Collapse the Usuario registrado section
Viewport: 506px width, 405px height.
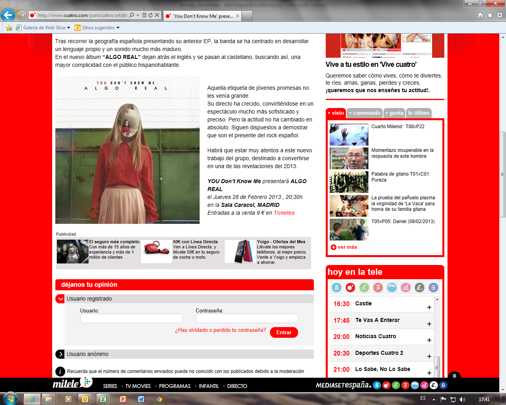(60, 299)
